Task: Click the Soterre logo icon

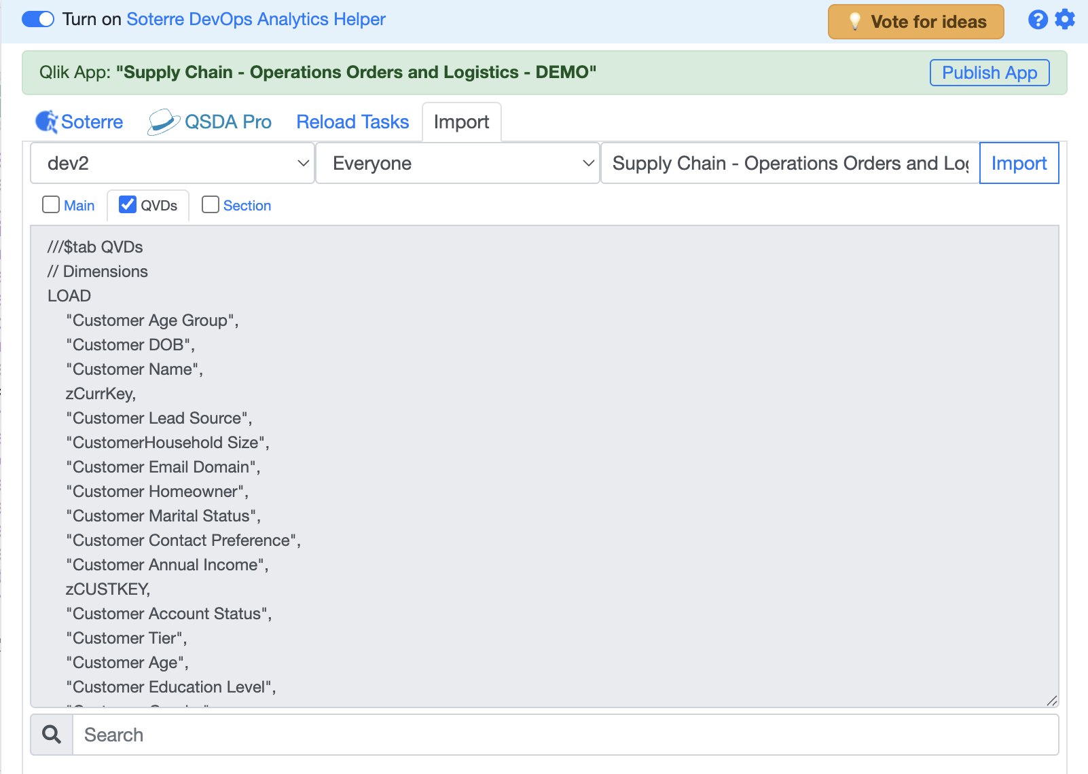Action: (x=46, y=122)
